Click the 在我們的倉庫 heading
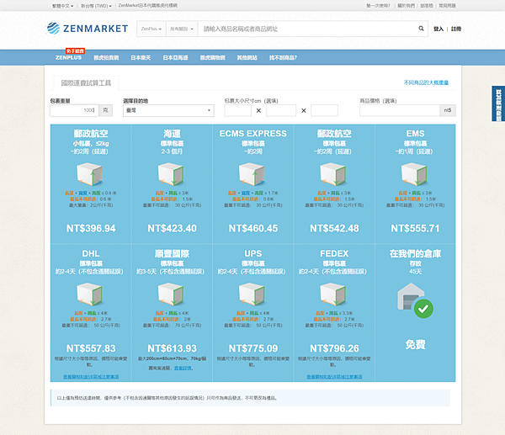 [415, 254]
